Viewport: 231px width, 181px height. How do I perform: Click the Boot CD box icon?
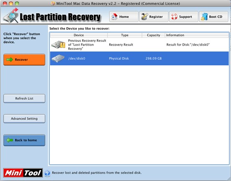coord(204,17)
